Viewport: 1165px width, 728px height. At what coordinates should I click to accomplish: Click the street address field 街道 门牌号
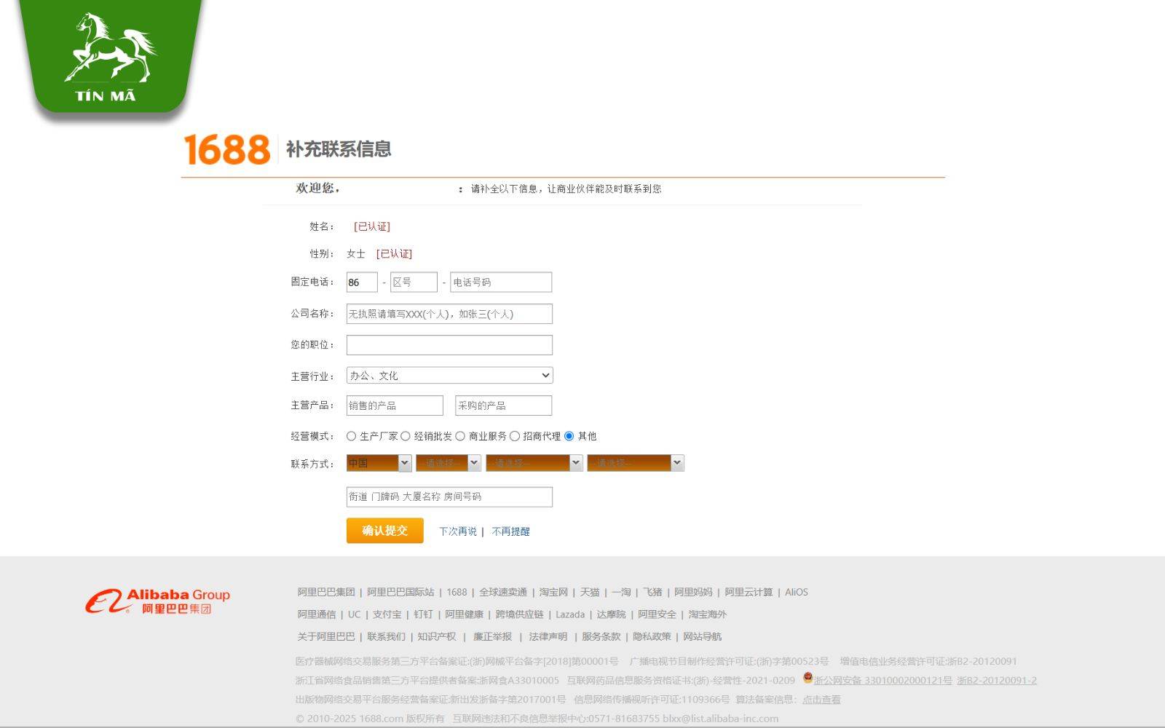click(449, 496)
